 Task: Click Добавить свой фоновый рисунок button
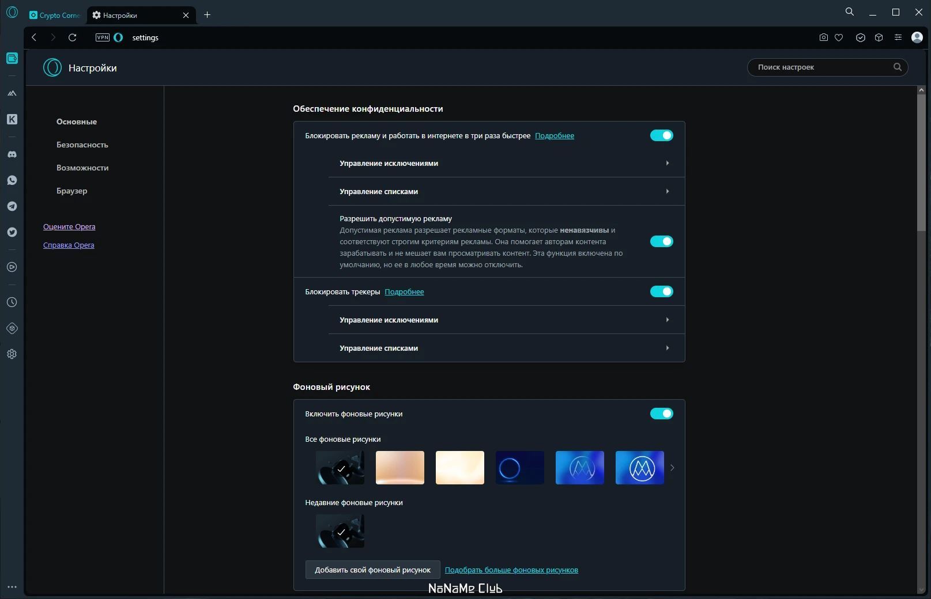click(372, 570)
